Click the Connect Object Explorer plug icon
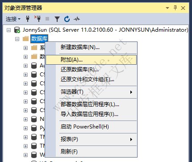 click(28, 19)
